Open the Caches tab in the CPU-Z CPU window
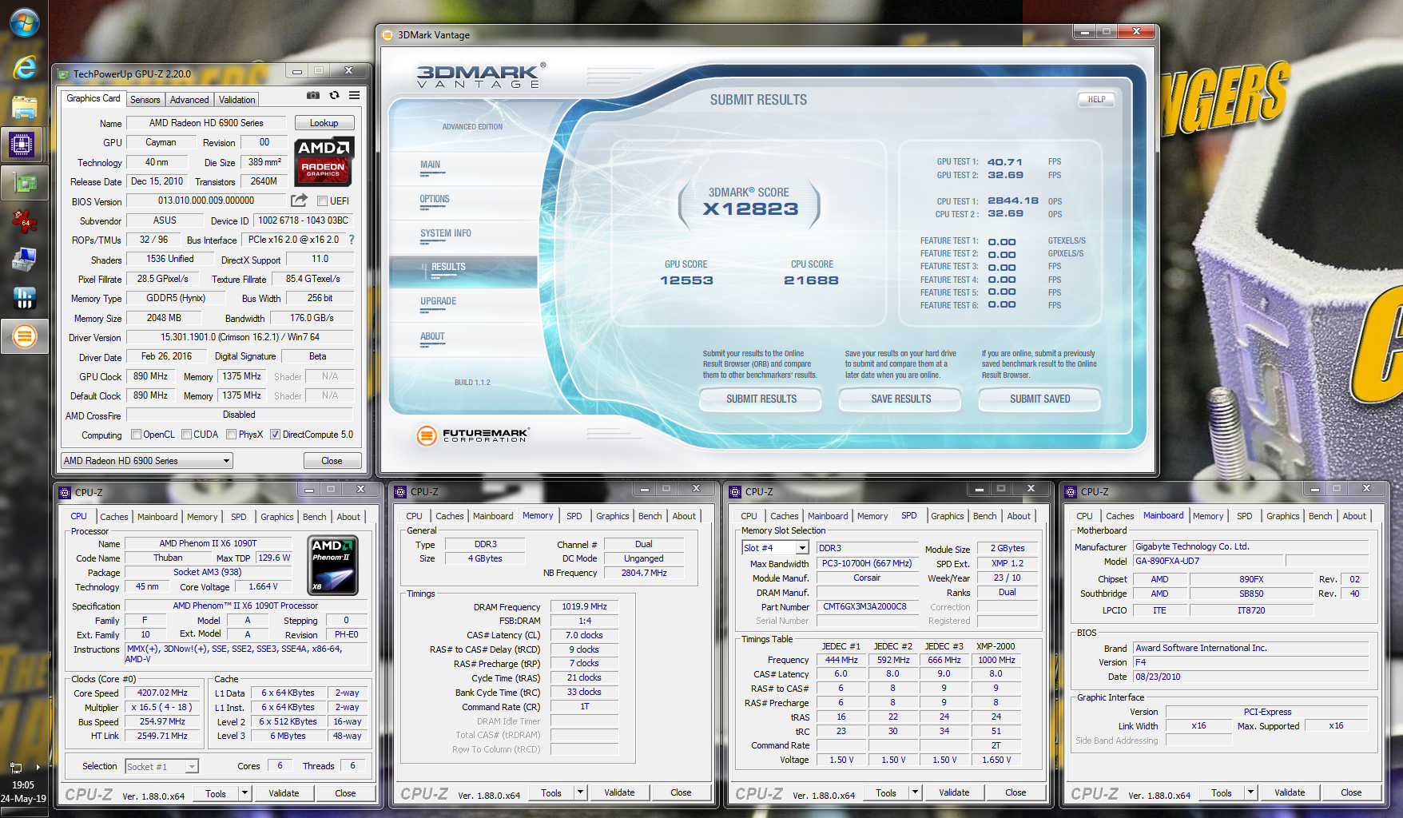 click(114, 517)
